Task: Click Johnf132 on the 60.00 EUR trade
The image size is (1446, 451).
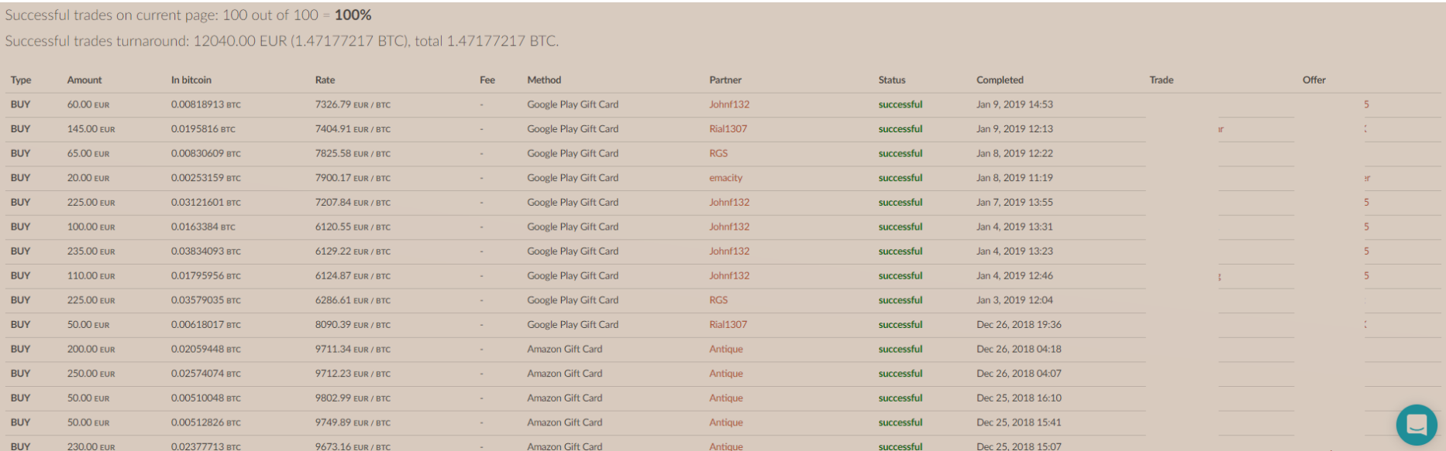Action: click(729, 104)
